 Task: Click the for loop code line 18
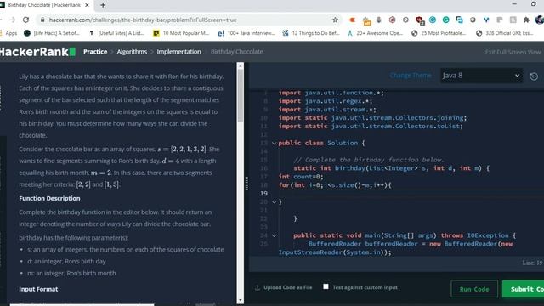point(335,185)
